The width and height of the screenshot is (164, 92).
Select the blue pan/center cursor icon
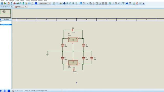(x=64, y=3)
